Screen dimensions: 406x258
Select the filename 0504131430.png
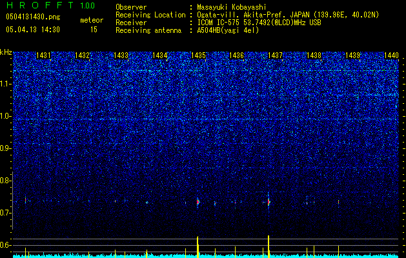click(33, 17)
